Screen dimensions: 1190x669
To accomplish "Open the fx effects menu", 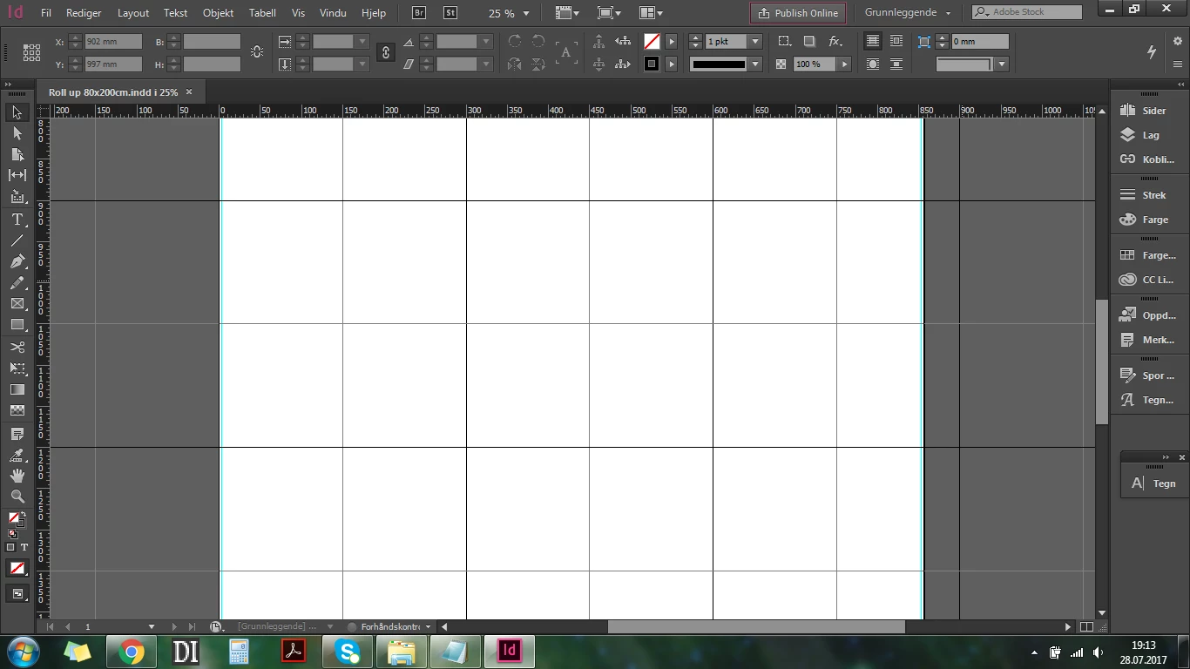I will click(835, 42).
